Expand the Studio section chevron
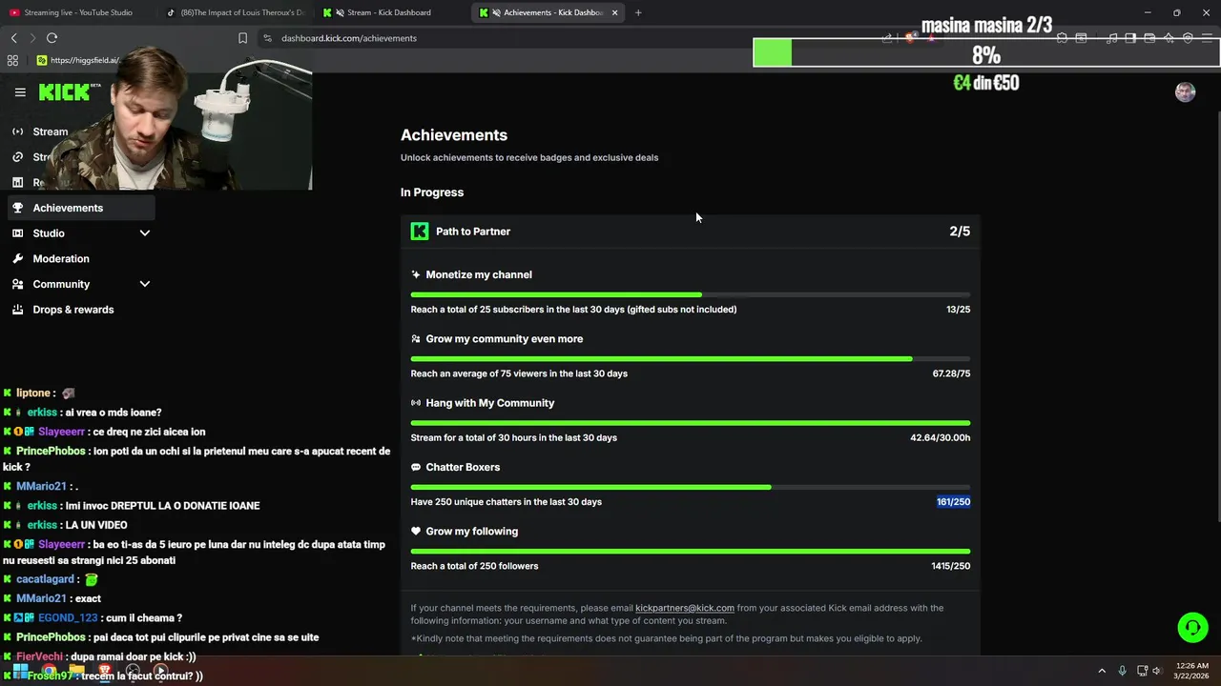 pos(145,233)
